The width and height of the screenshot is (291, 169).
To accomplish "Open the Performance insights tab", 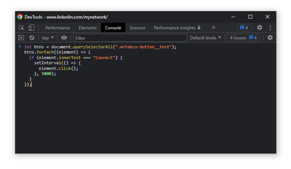I will coord(177,28).
